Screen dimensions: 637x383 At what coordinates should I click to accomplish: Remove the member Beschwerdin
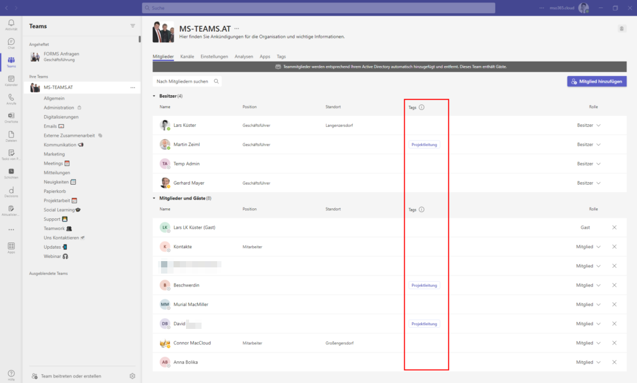614,285
